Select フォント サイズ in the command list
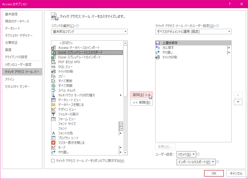 [x=87, y=124]
